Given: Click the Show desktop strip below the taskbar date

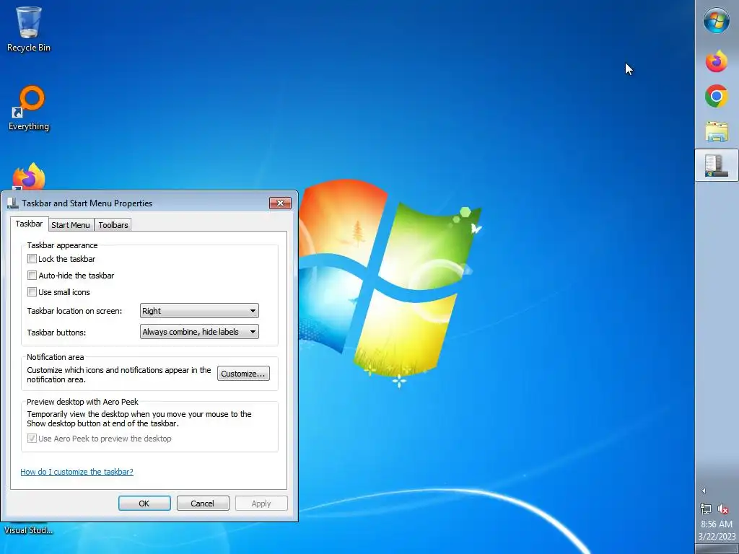Looking at the screenshot, I should tap(717, 549).
